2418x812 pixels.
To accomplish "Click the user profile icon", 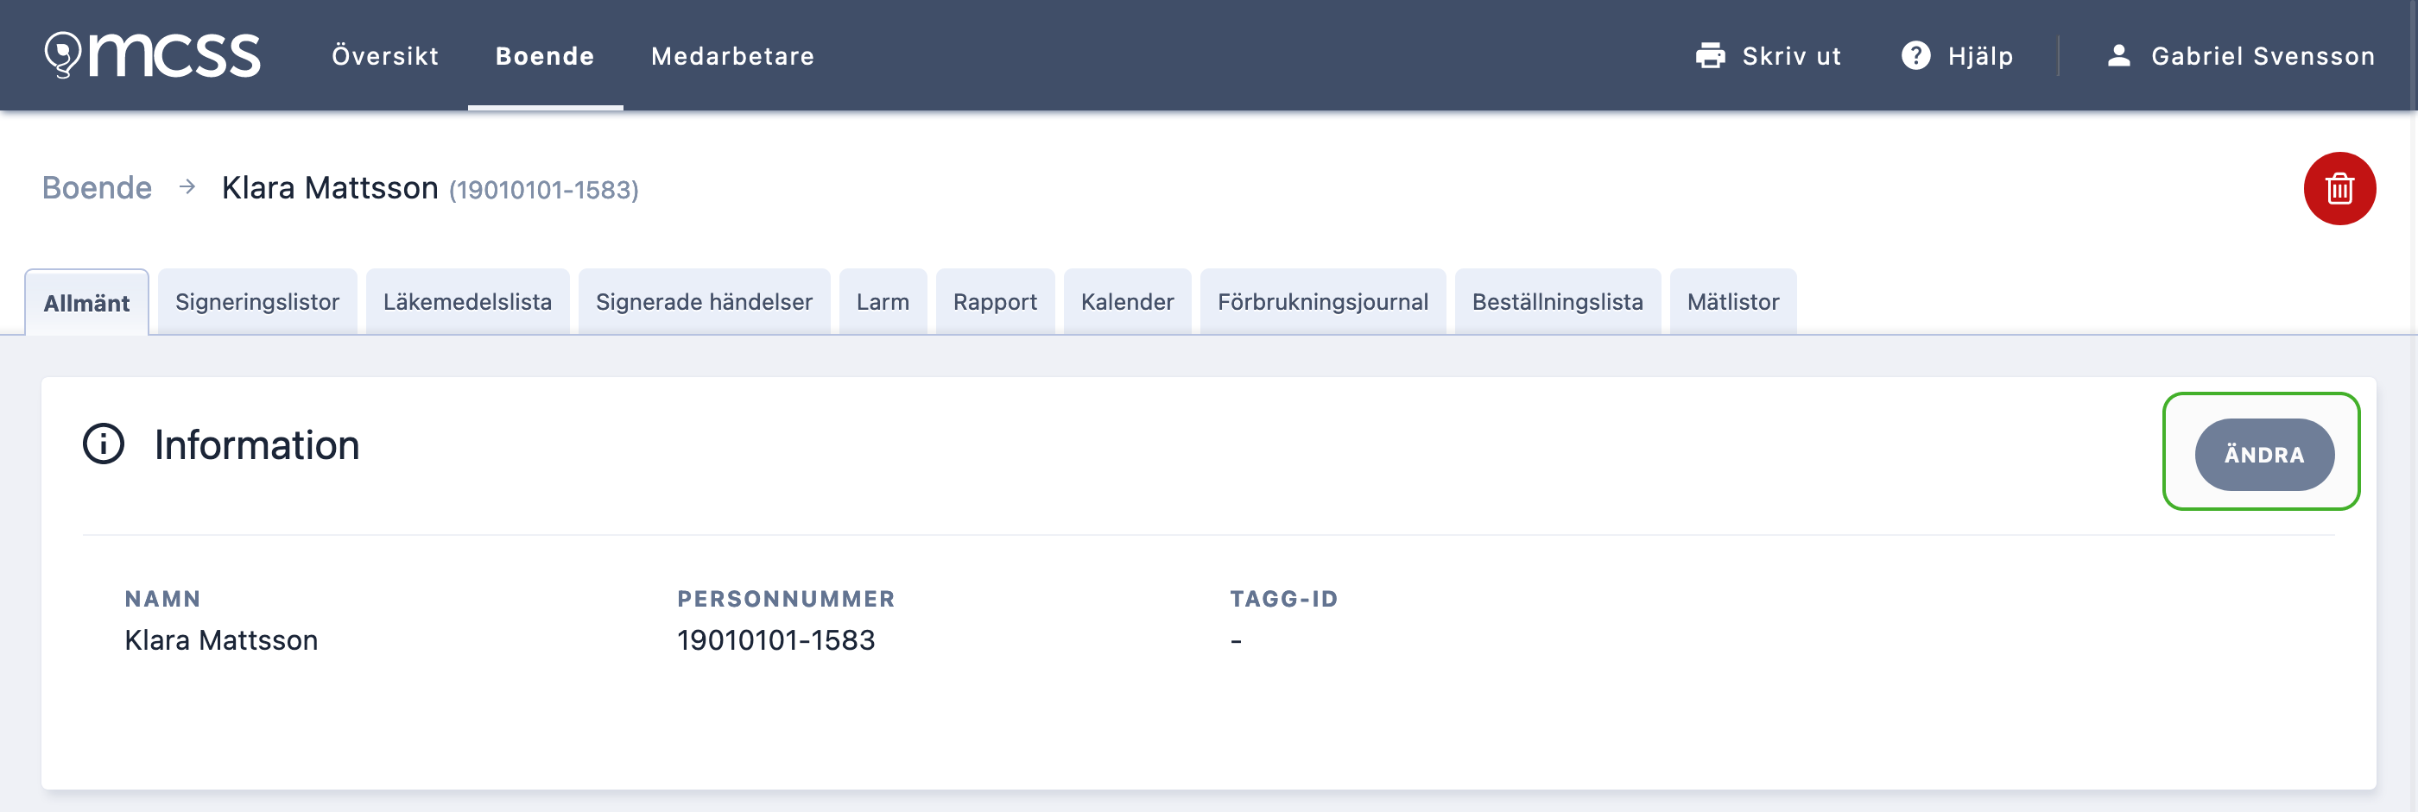I will 2117,56.
